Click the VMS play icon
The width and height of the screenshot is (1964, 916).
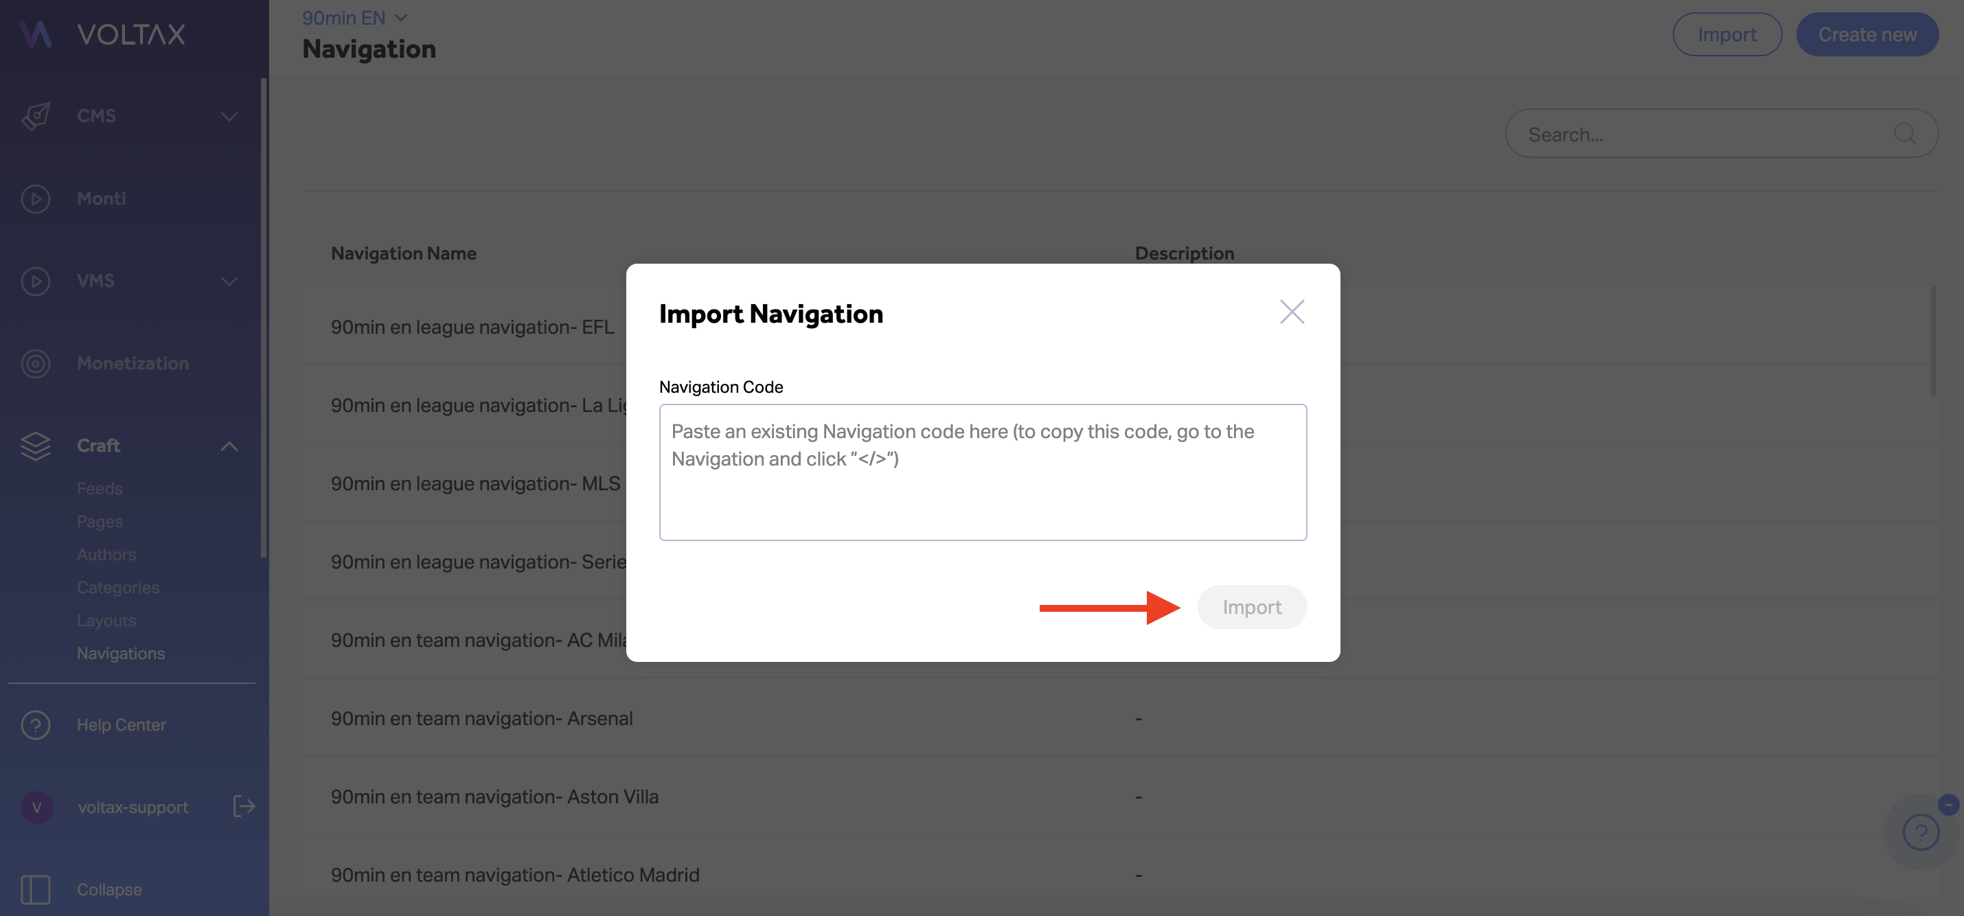[x=35, y=282]
